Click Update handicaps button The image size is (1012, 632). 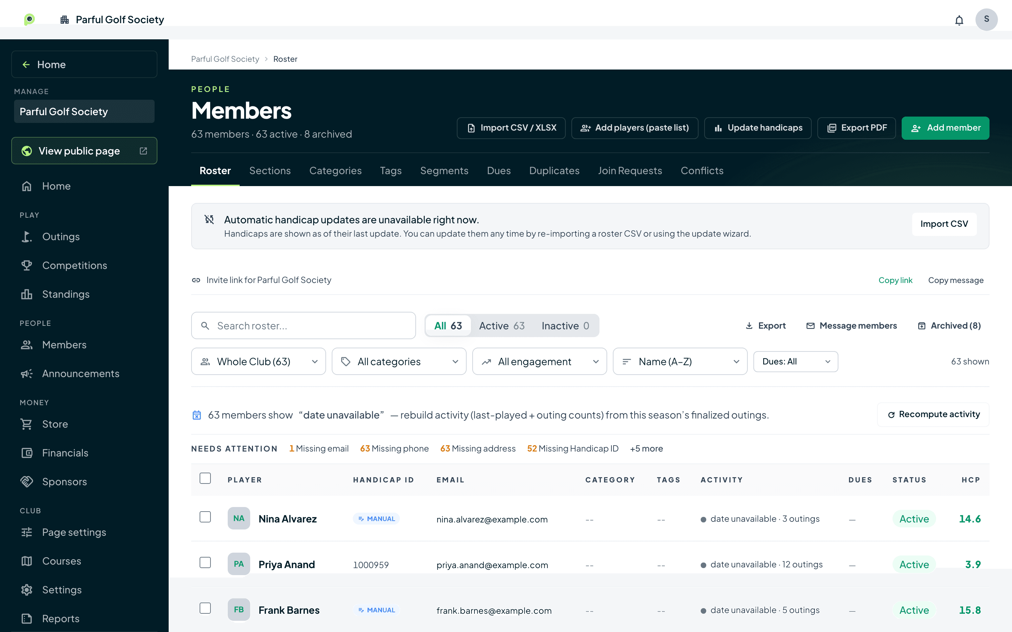(758, 128)
